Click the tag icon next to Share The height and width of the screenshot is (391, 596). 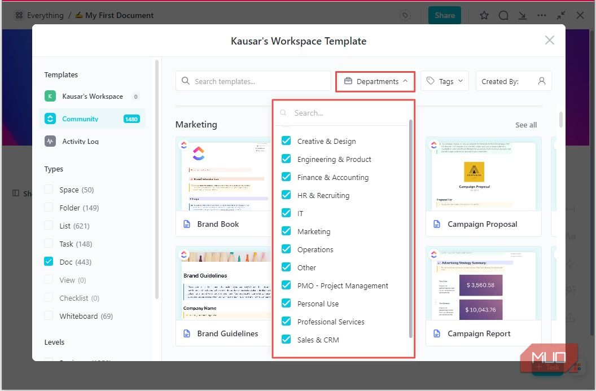coord(405,15)
